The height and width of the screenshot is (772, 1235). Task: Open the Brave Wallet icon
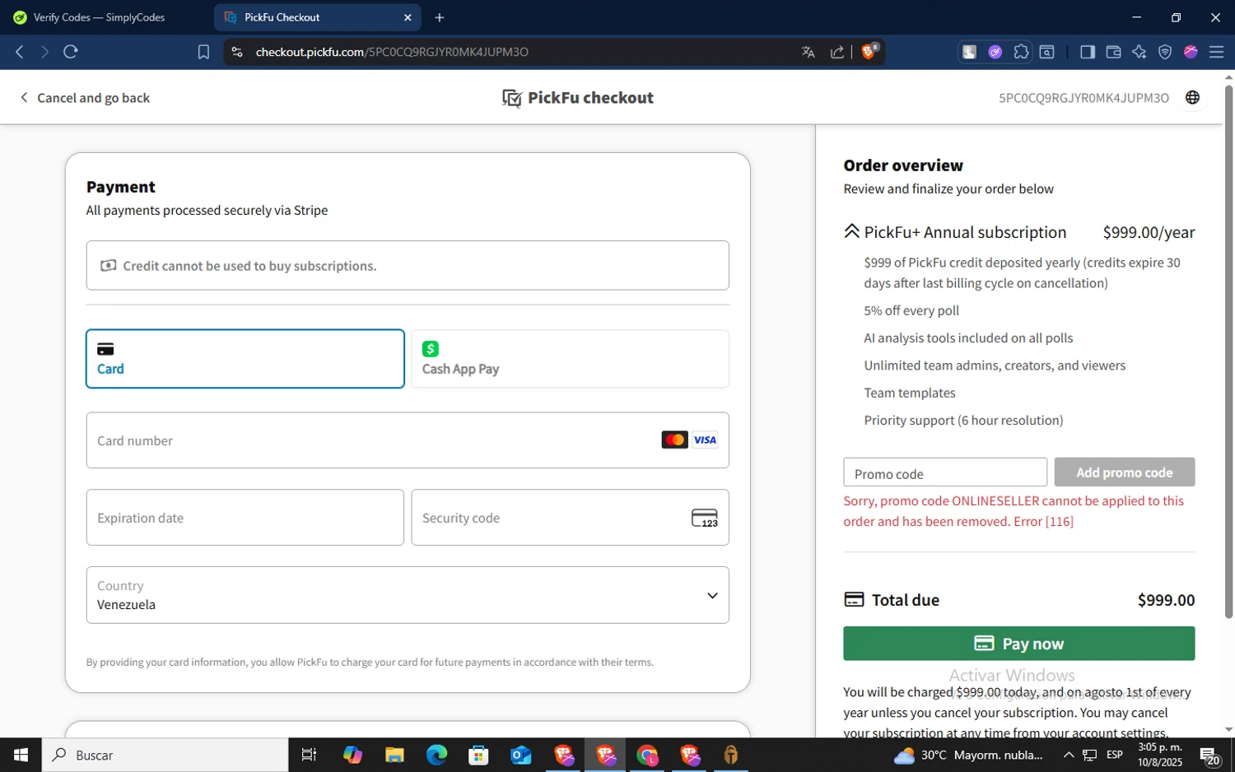[x=1113, y=52]
